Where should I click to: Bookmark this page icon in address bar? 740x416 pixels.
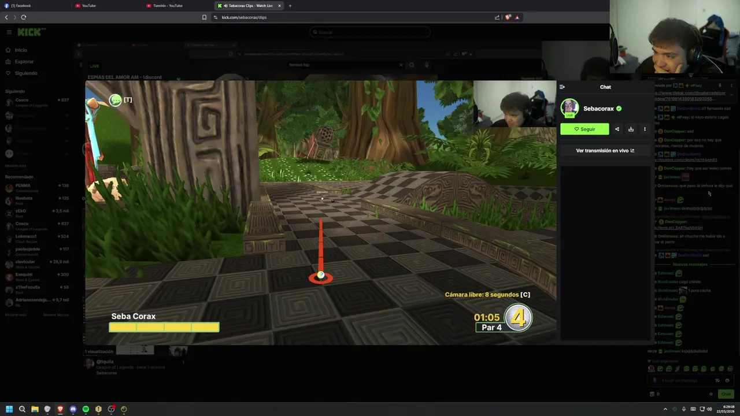point(204,17)
